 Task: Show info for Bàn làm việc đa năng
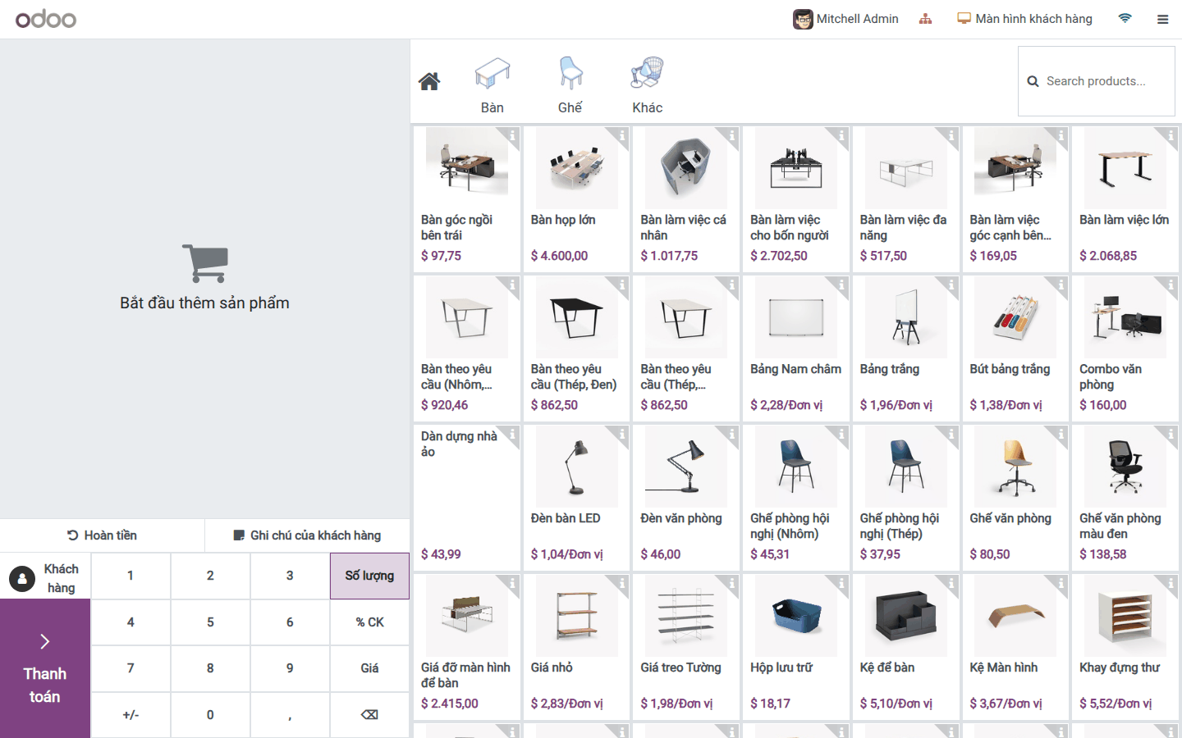click(951, 134)
